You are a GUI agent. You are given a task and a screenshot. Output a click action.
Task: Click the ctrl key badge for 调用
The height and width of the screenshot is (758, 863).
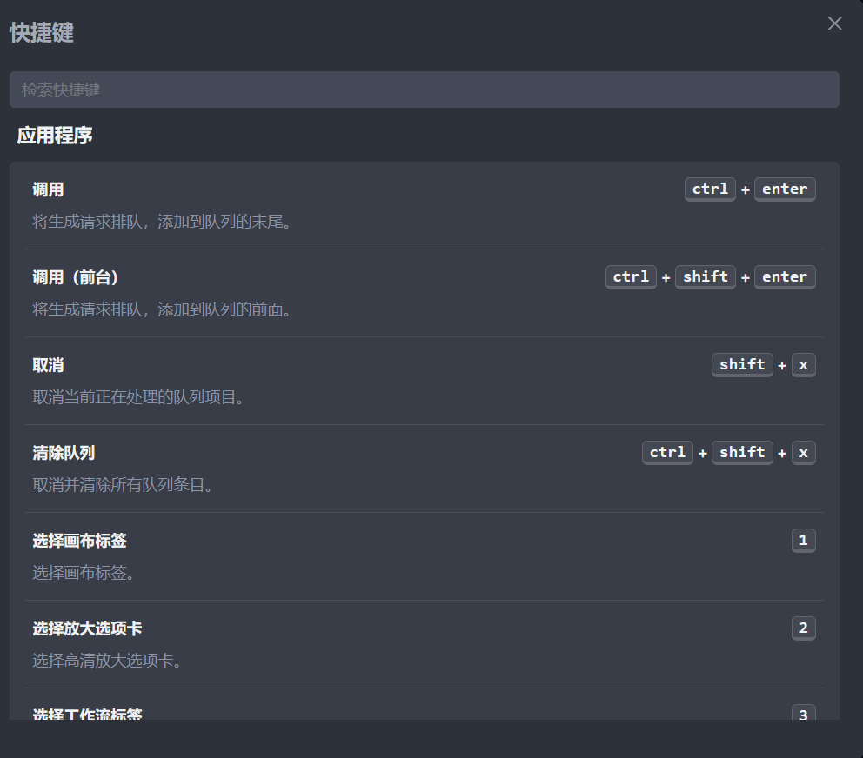[710, 189]
